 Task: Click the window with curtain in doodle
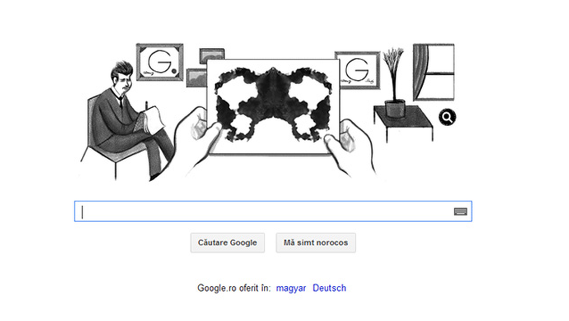433,72
